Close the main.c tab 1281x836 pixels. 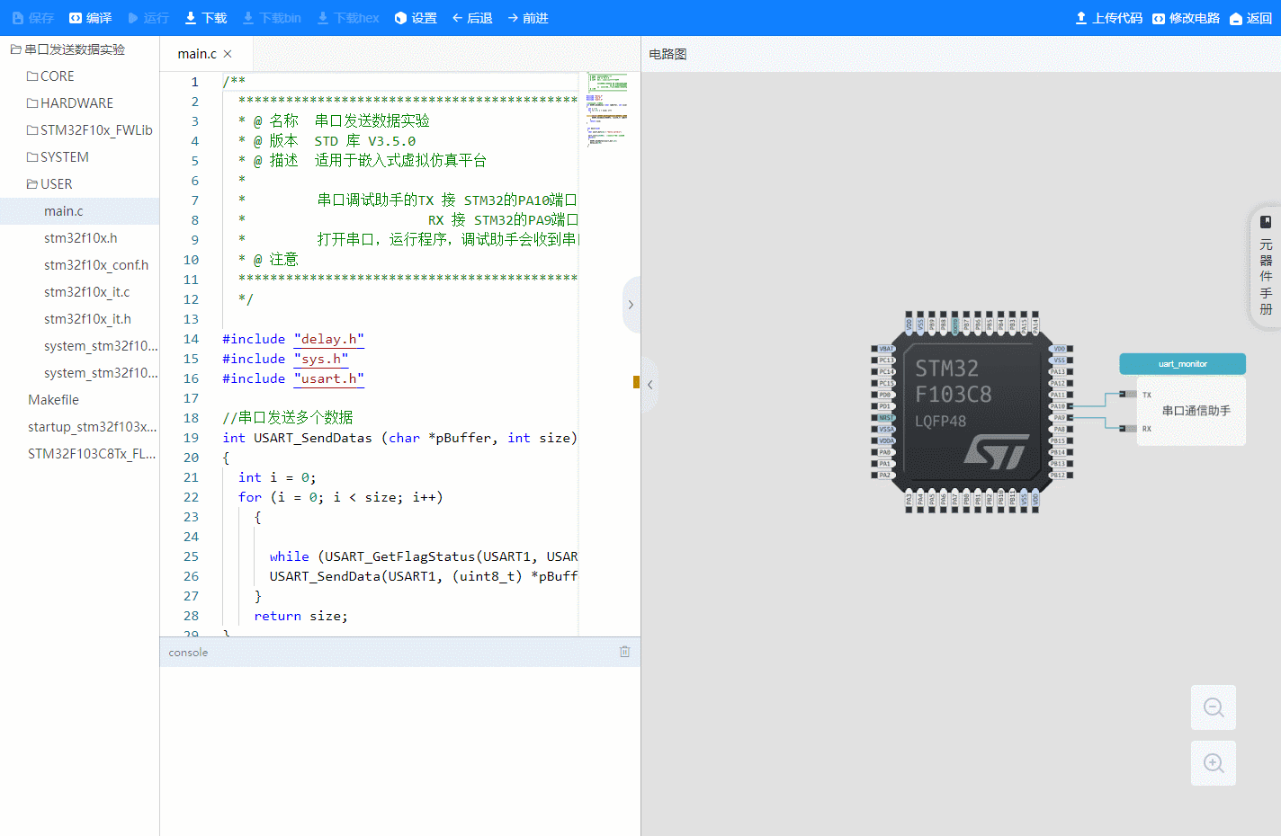tap(228, 54)
